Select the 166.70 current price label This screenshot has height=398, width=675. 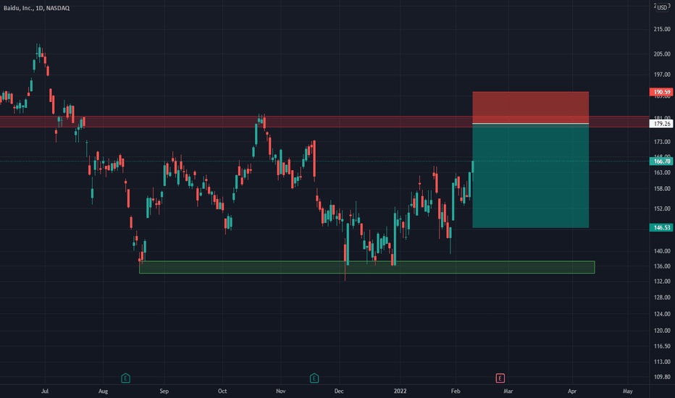(x=661, y=161)
